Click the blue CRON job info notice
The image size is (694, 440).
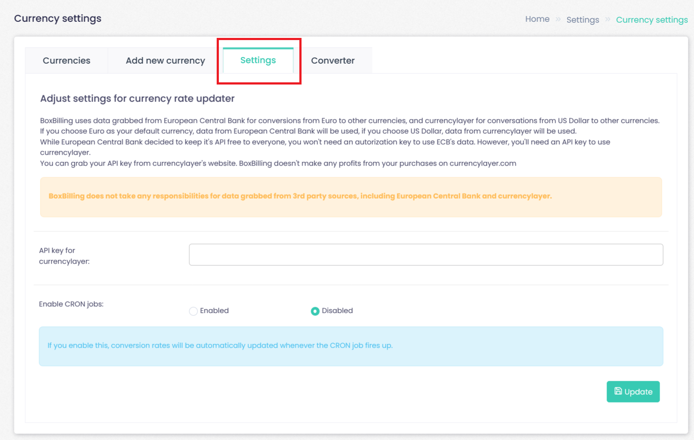coord(351,346)
